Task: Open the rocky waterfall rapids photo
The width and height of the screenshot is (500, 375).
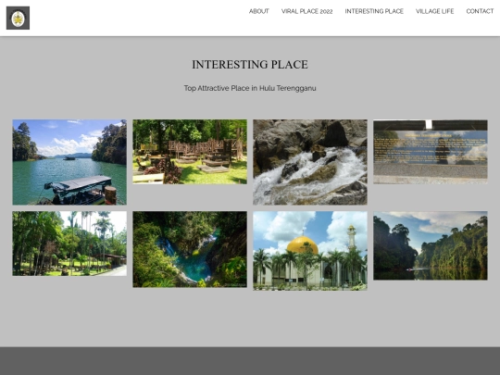Action: [310, 162]
